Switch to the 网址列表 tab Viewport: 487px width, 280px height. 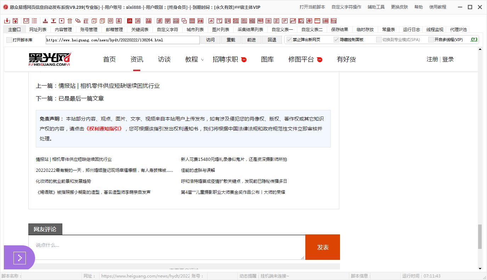tap(38, 30)
